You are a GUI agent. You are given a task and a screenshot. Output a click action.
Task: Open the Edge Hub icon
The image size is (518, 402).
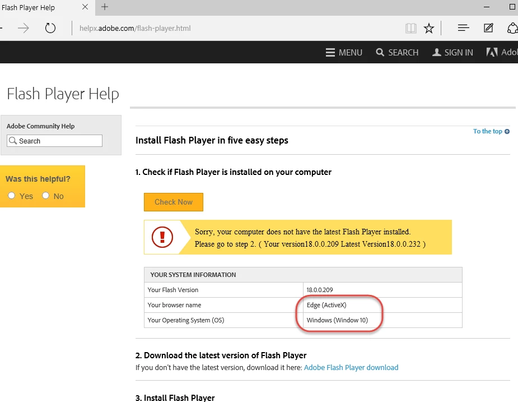tap(464, 28)
